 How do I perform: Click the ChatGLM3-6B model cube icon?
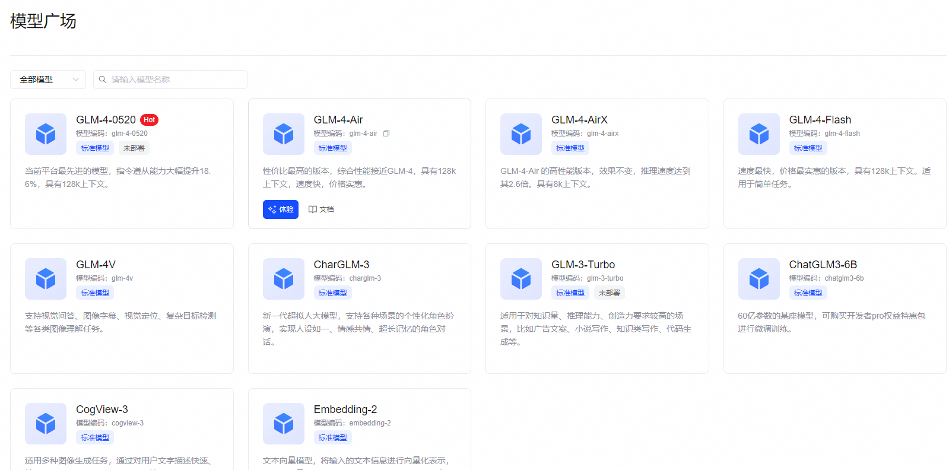coord(759,279)
